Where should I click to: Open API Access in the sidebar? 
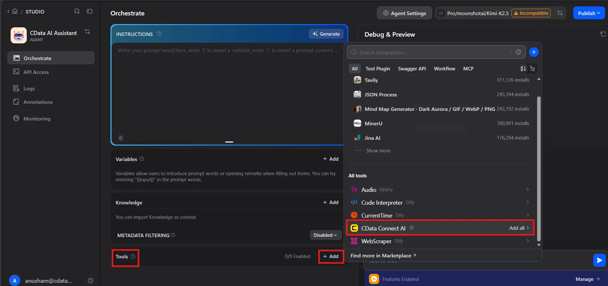36,72
